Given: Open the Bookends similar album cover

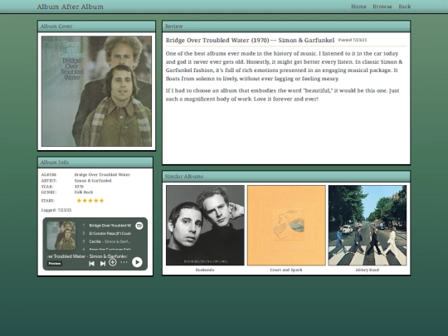Looking at the screenshot, I should pyautogui.click(x=205, y=226).
